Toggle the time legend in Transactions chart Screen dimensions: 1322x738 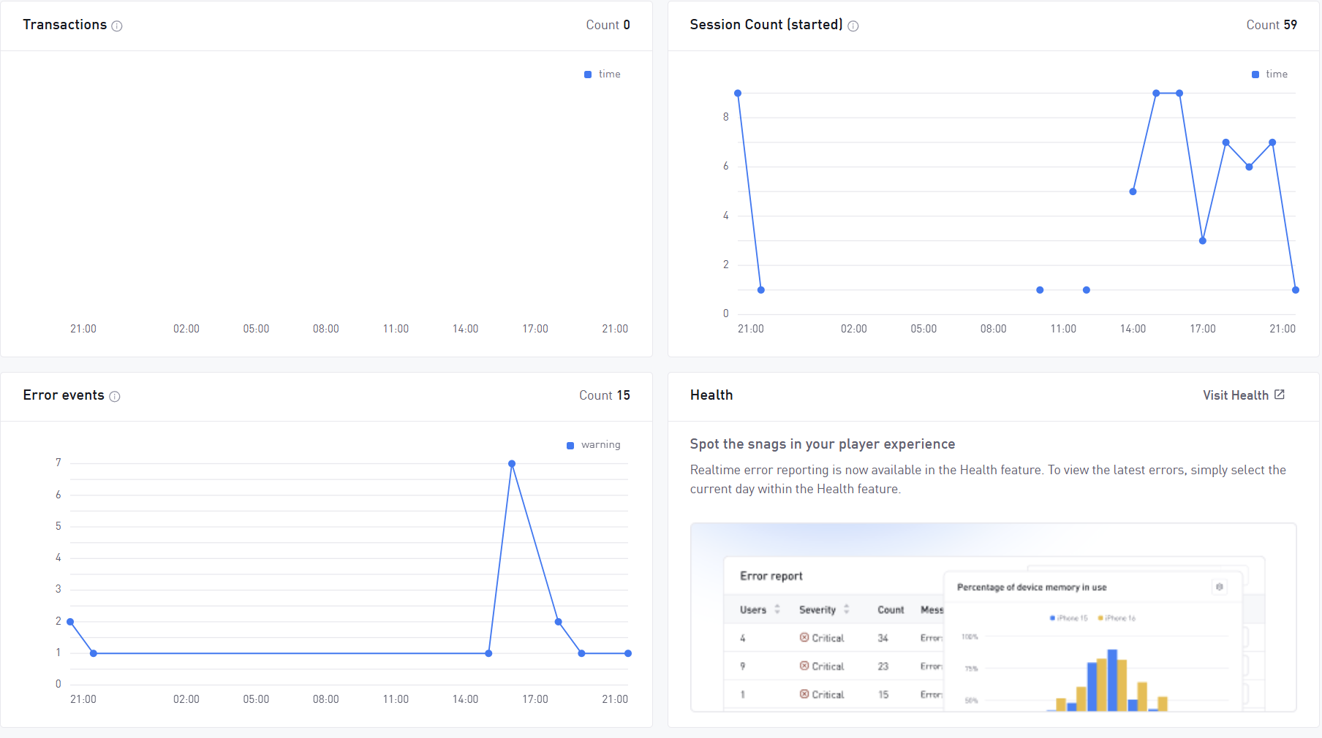point(603,75)
